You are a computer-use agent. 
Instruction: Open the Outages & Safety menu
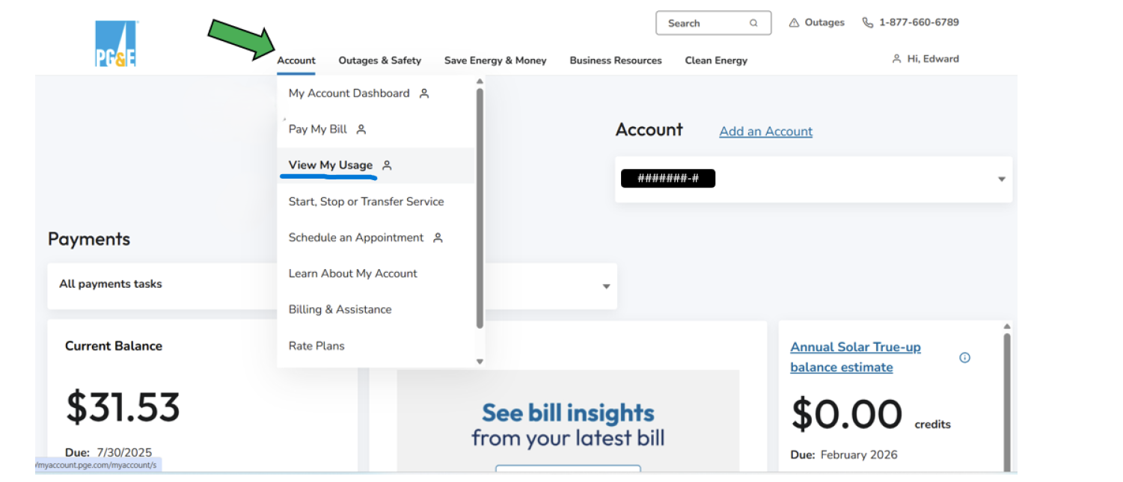point(380,61)
